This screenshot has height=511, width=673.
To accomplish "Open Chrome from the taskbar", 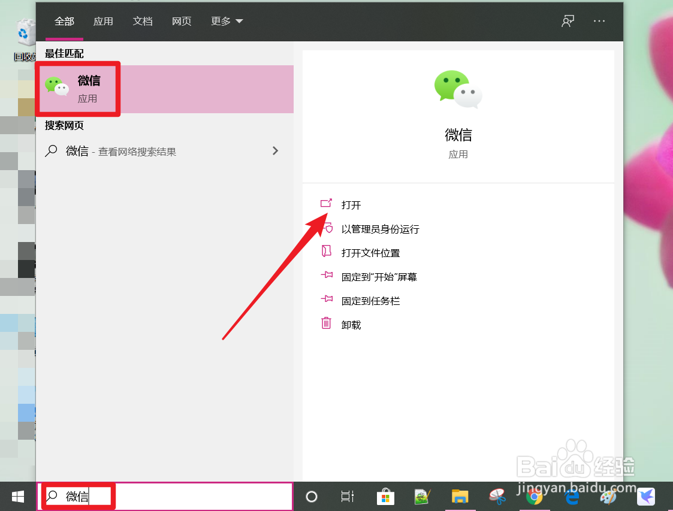I will tap(533, 497).
